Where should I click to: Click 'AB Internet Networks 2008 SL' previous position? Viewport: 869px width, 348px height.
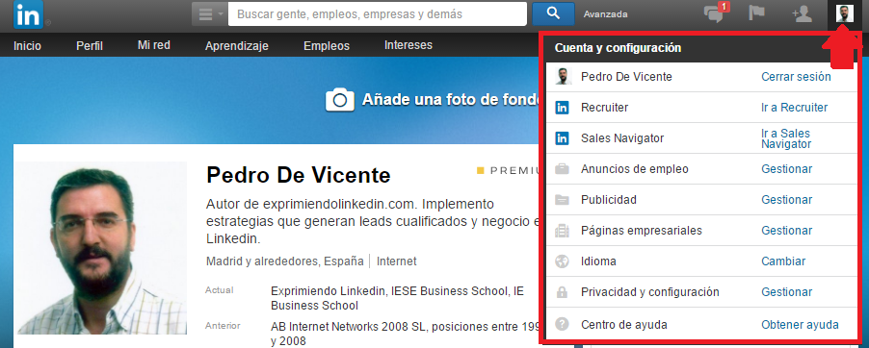click(404, 333)
